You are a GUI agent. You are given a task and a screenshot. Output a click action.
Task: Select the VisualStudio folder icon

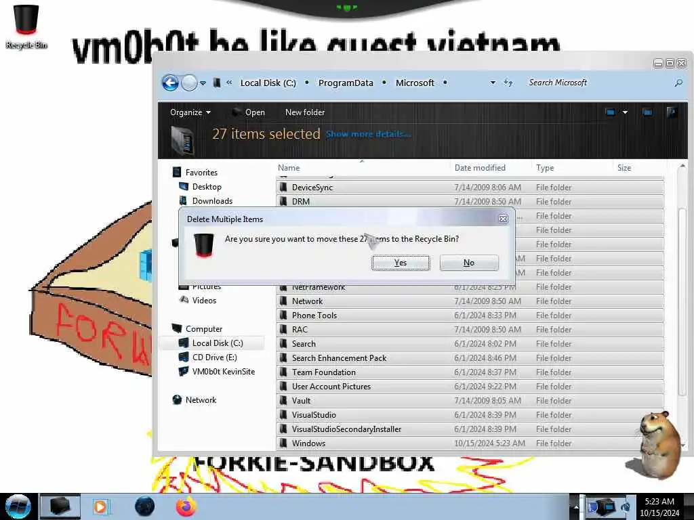284,415
